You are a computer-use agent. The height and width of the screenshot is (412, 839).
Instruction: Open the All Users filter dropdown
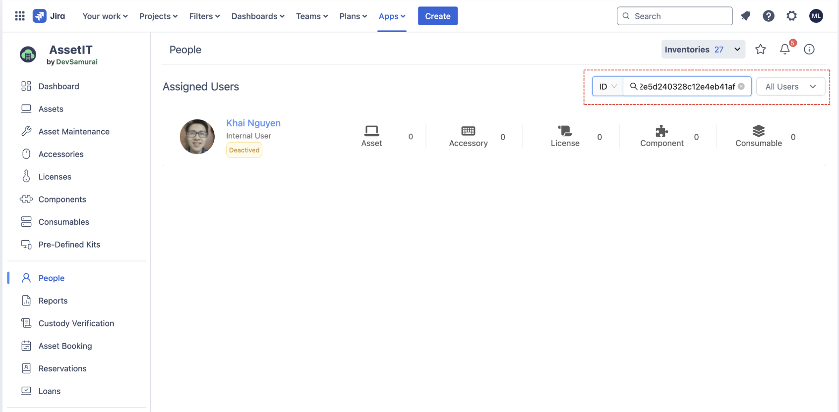point(790,86)
